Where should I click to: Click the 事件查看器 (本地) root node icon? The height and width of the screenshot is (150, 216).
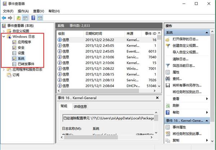pos(4,26)
